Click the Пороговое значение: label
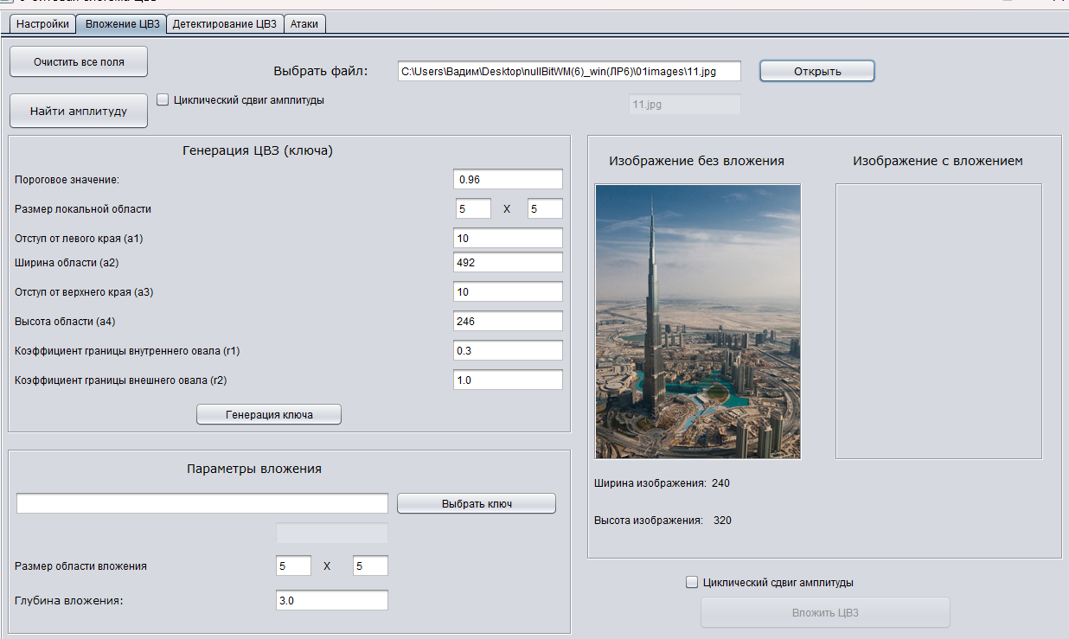Screen dimensions: 1069x639 click(67, 180)
